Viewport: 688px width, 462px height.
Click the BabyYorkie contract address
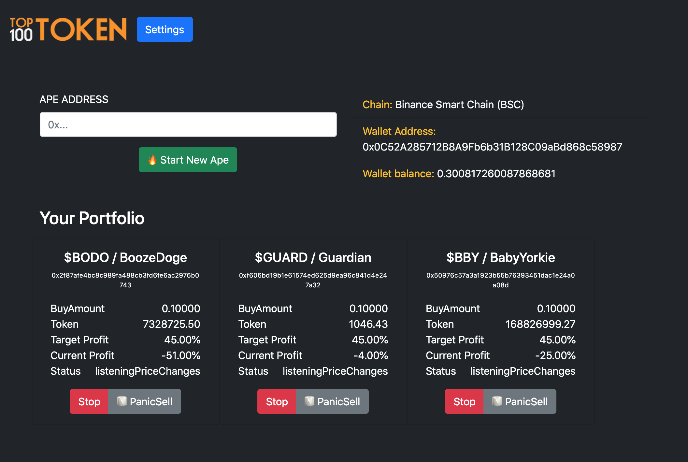[500, 280]
